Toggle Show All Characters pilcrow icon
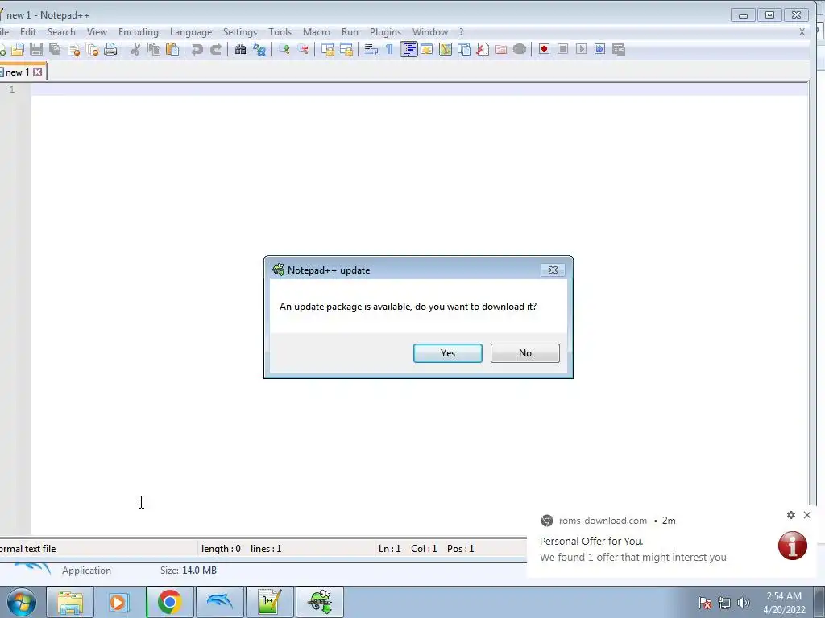Screen dimensions: 825x618 coord(389,49)
